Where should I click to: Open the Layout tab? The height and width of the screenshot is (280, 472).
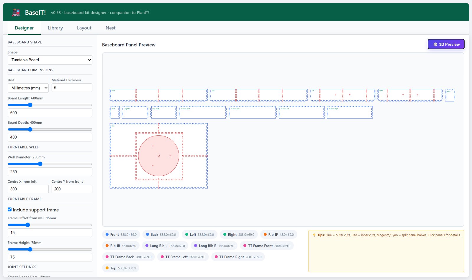(x=84, y=28)
